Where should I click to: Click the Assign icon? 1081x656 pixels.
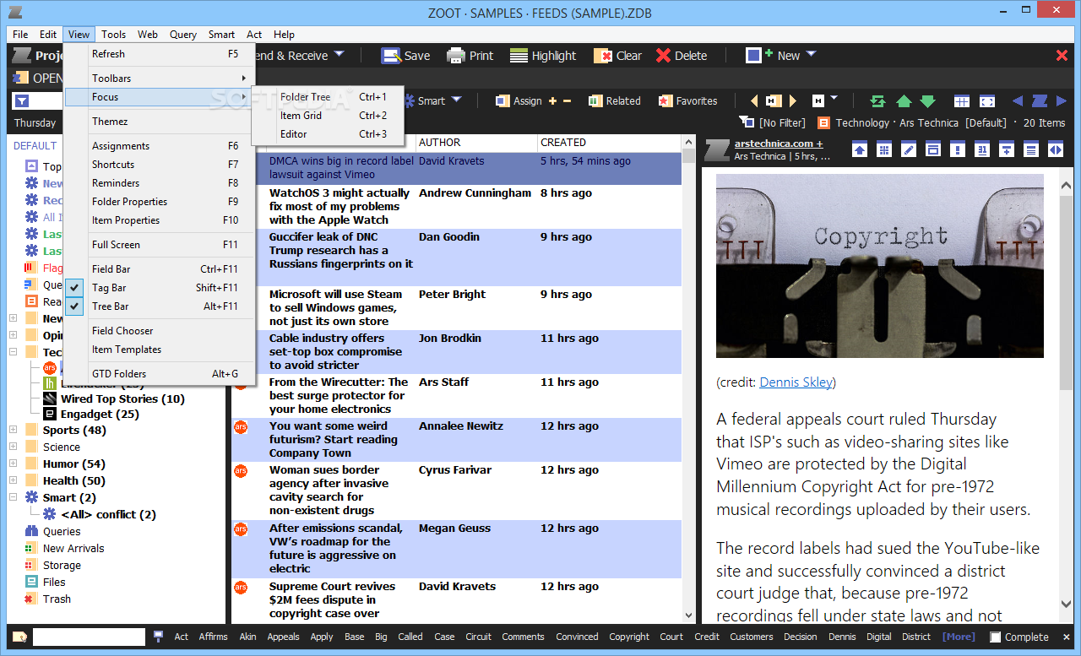click(501, 100)
